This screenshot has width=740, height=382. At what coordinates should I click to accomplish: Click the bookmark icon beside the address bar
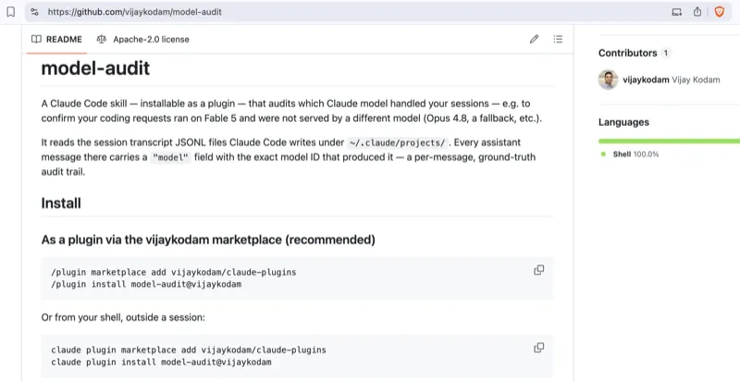10,12
